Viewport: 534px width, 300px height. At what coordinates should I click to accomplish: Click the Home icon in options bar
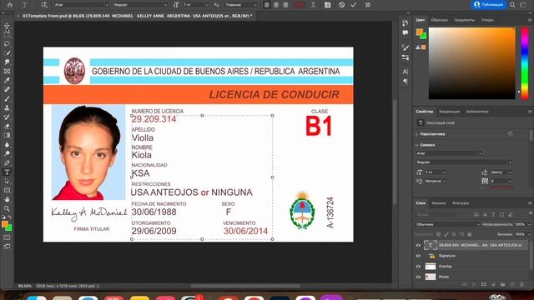coord(9,5)
